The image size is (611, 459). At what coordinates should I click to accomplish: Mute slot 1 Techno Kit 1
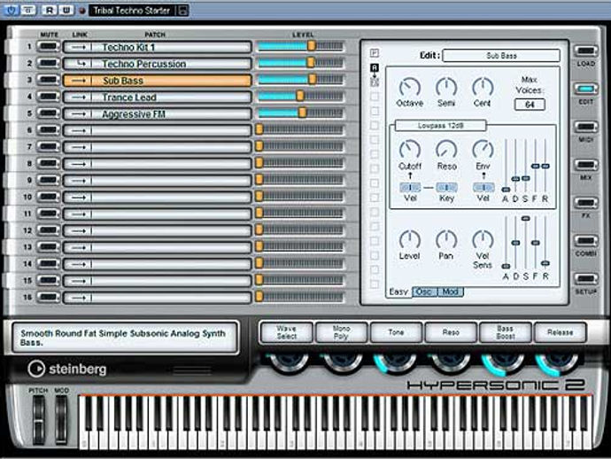(49, 46)
